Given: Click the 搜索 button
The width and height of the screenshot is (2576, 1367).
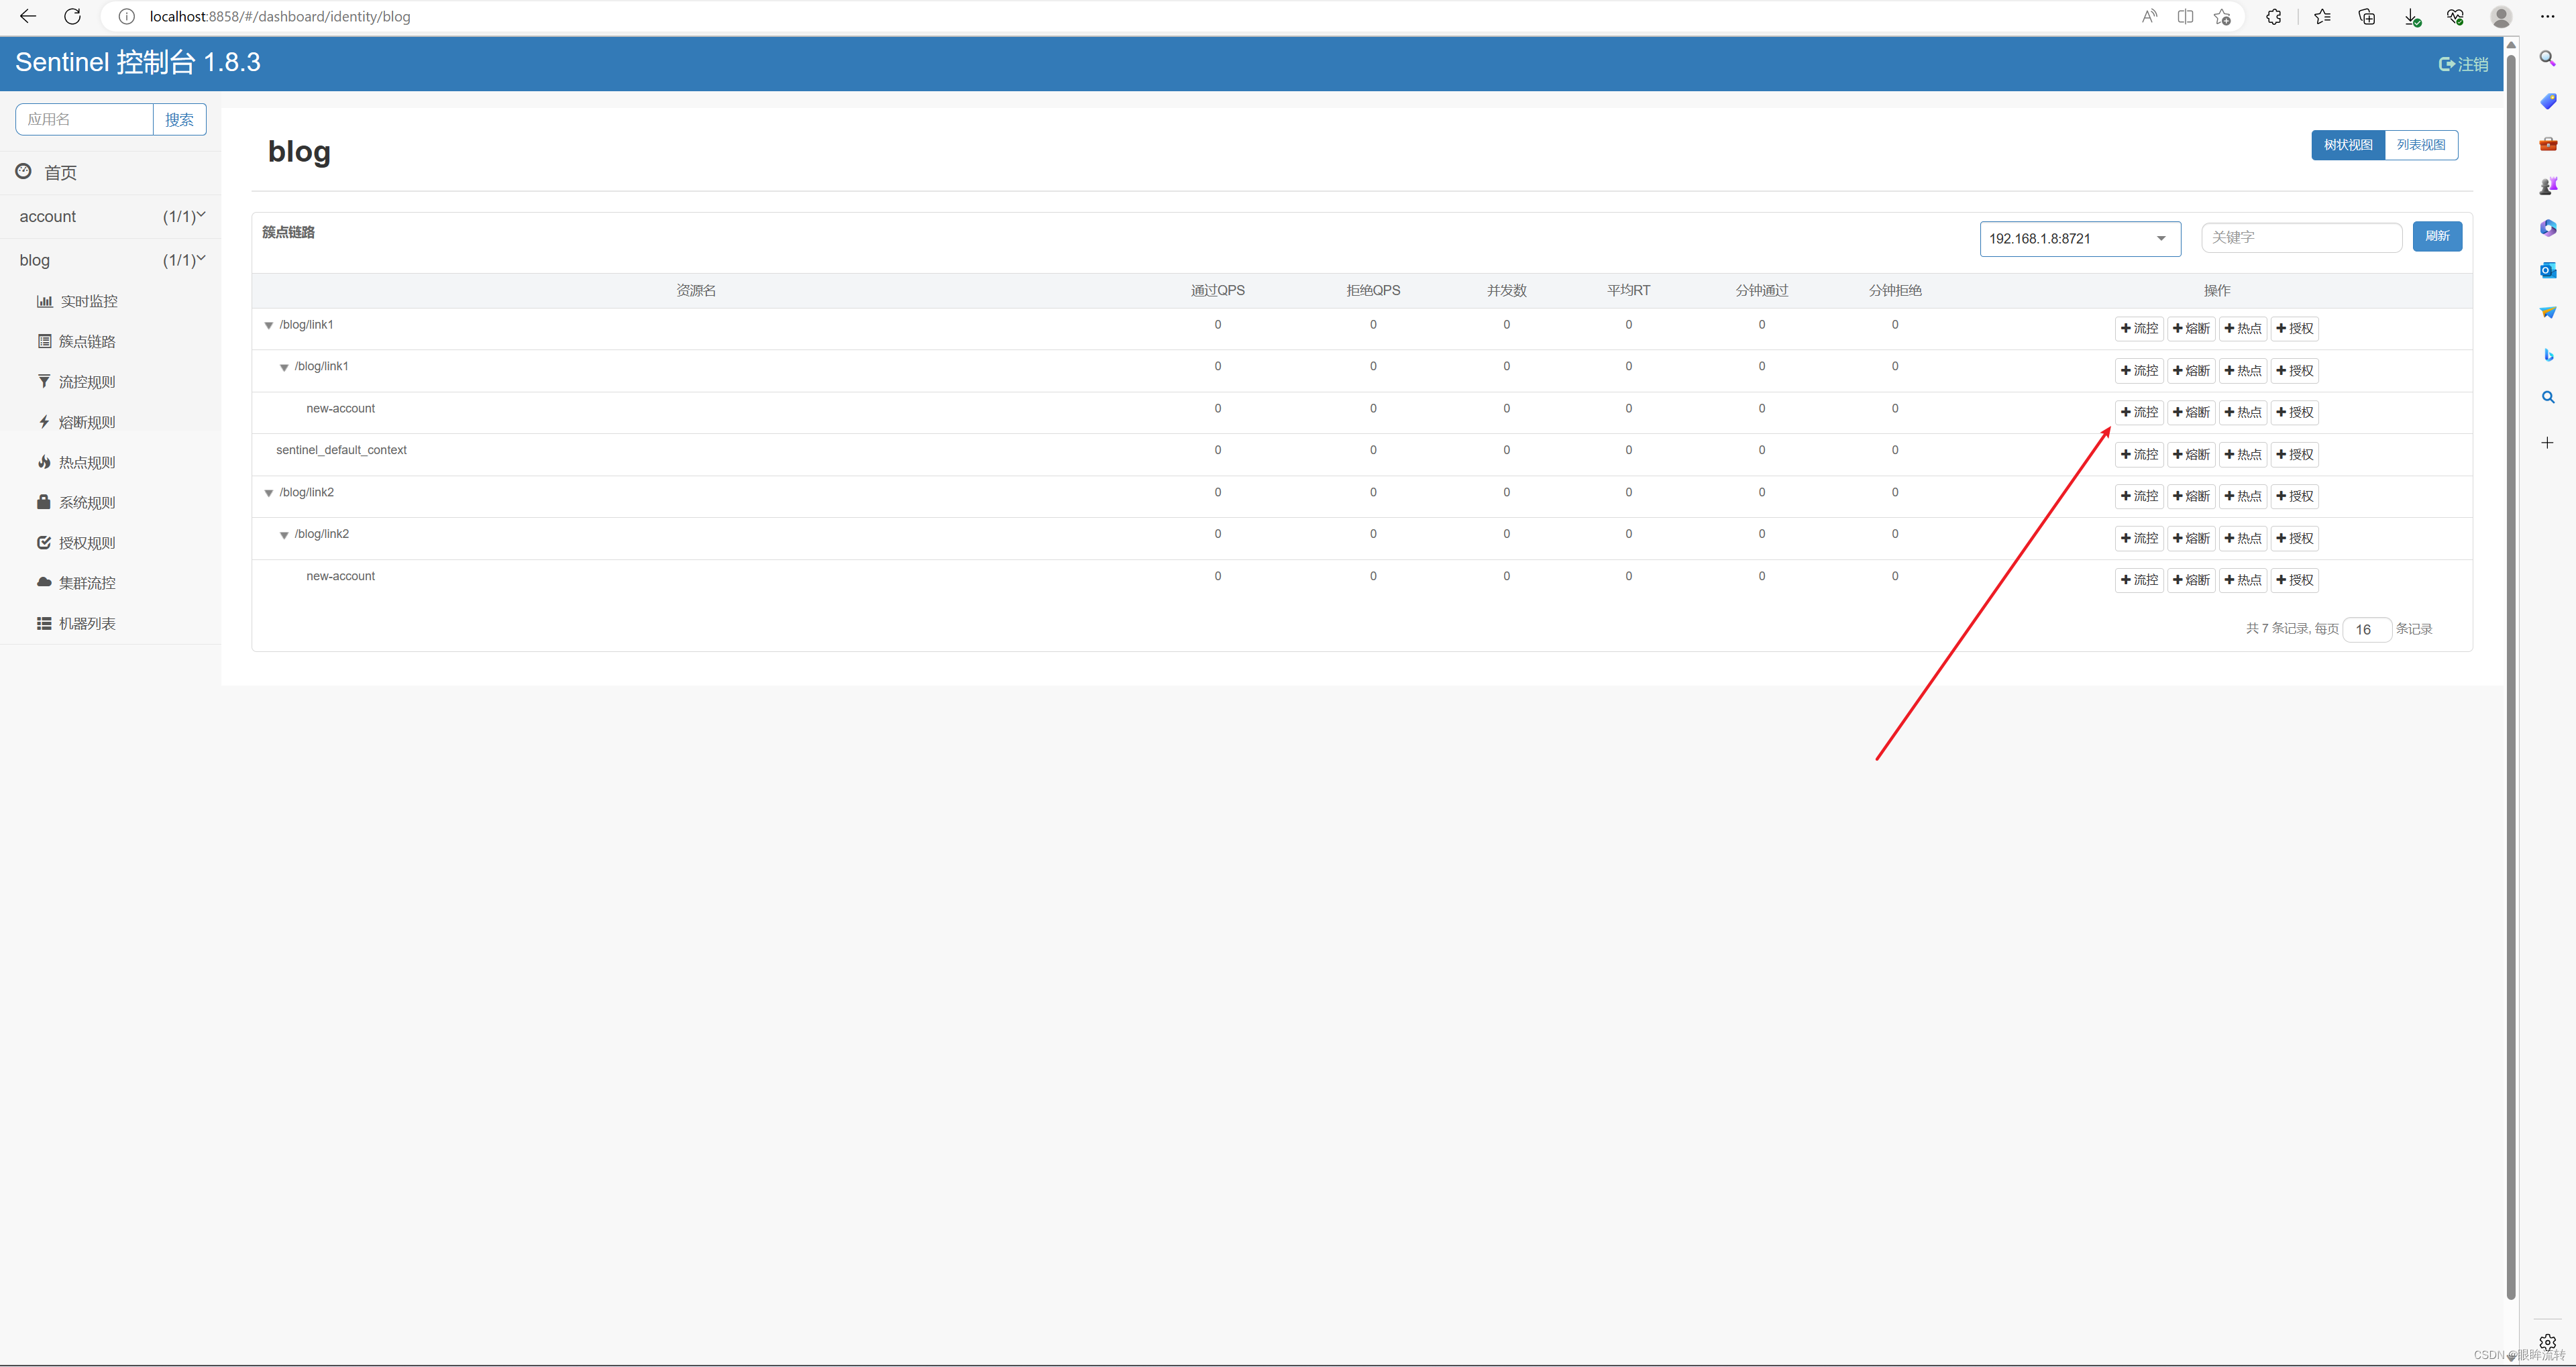Looking at the screenshot, I should click(180, 119).
